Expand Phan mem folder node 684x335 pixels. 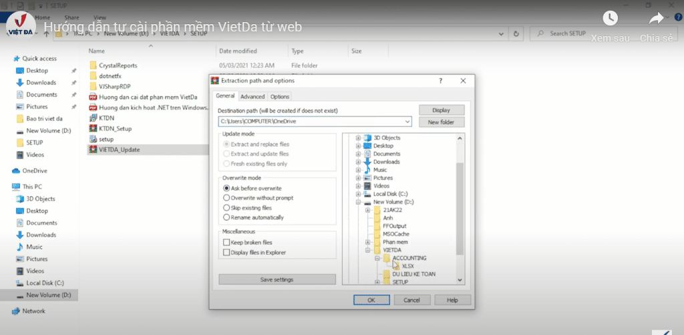368,242
